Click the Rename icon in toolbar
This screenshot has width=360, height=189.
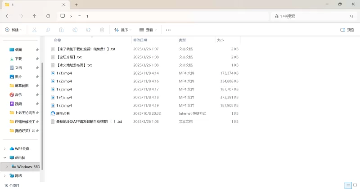(x=75, y=30)
